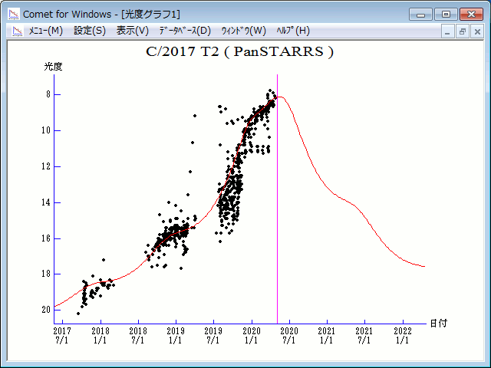This screenshot has height=368, width=491.
Task: Click magnitude label 16 on the y-axis
Action: click(x=46, y=238)
